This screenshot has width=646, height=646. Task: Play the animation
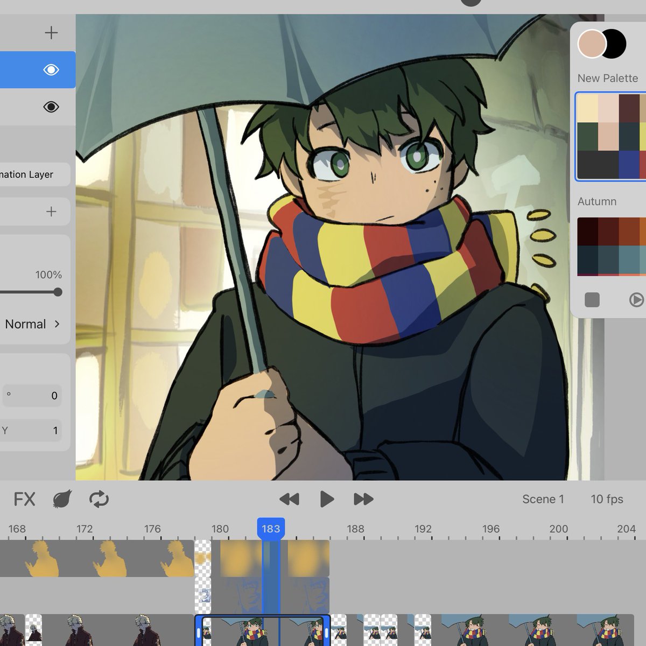(x=326, y=499)
